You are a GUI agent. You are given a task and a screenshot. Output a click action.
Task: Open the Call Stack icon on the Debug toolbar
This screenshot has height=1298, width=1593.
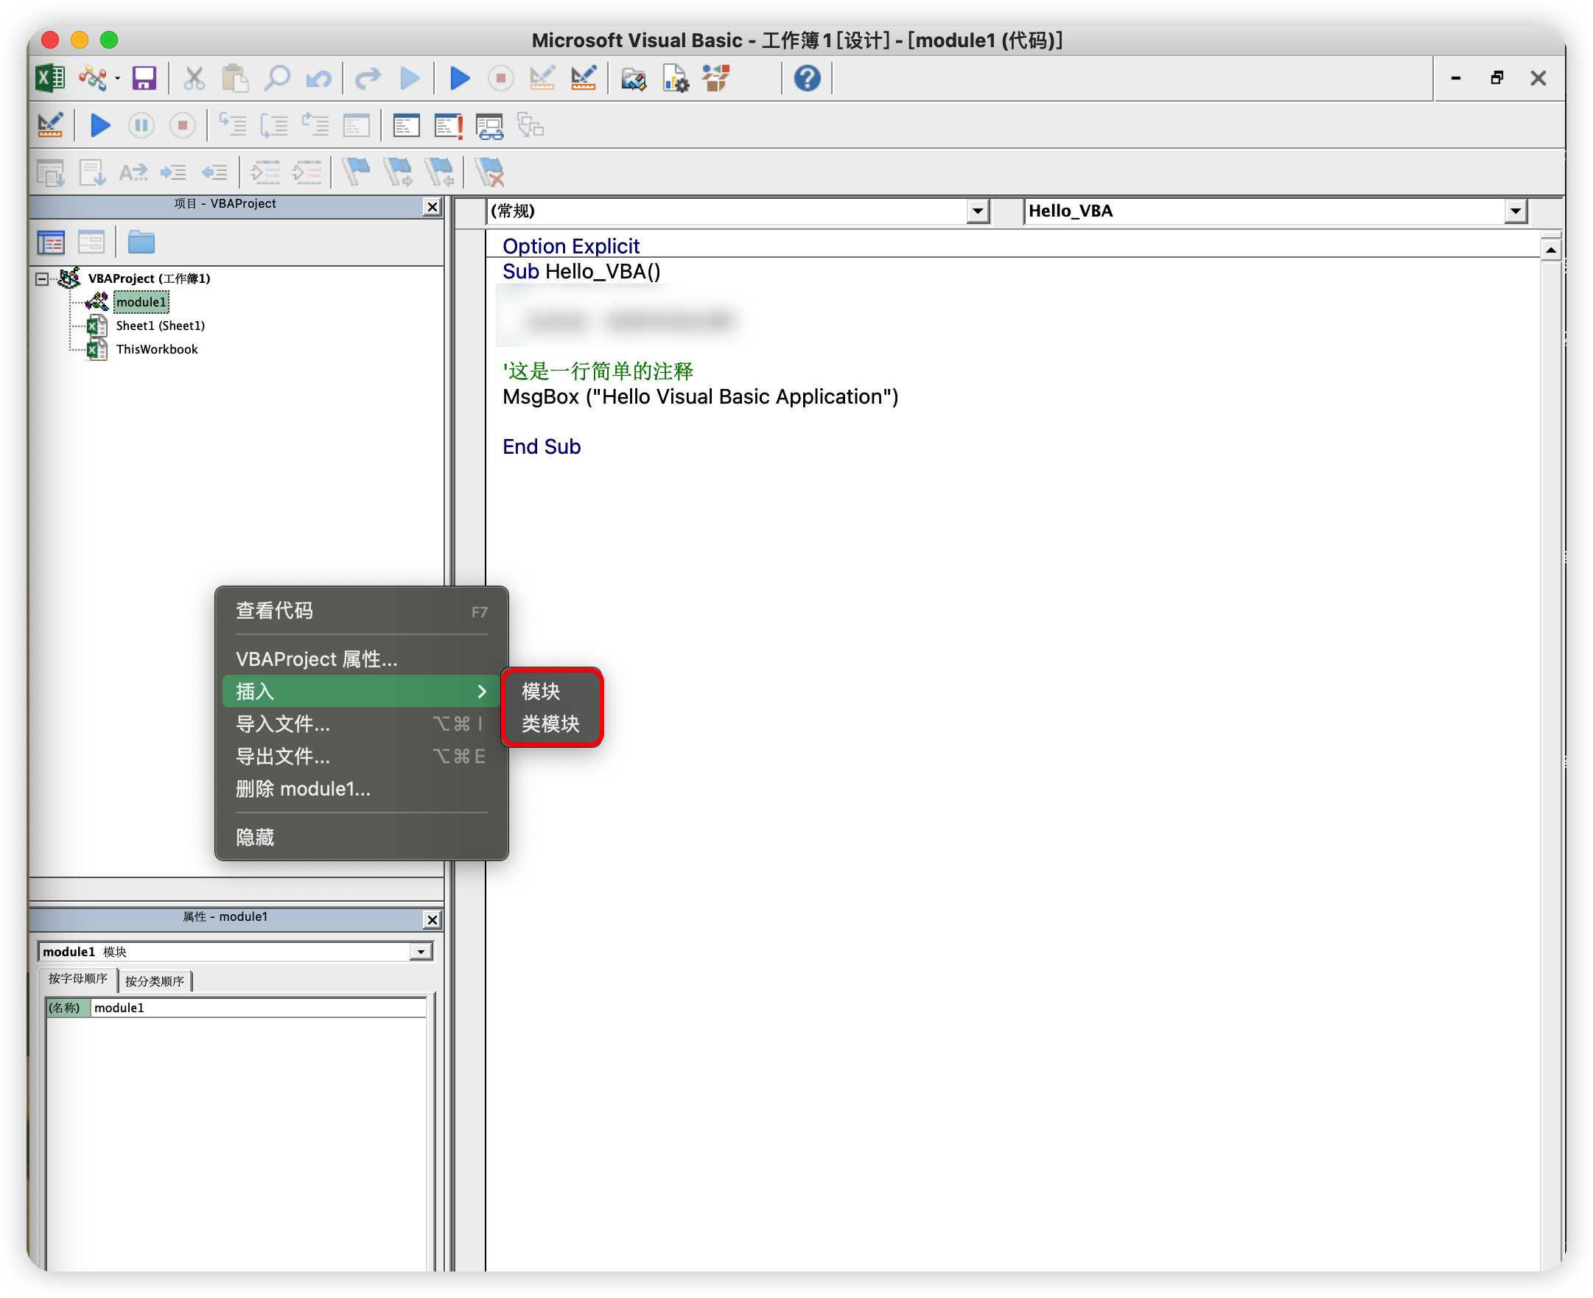pyautogui.click(x=531, y=126)
